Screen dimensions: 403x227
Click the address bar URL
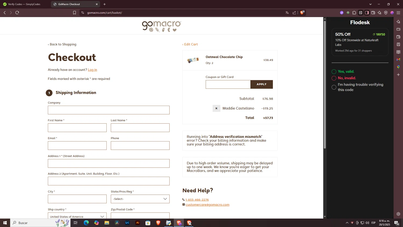(105, 13)
